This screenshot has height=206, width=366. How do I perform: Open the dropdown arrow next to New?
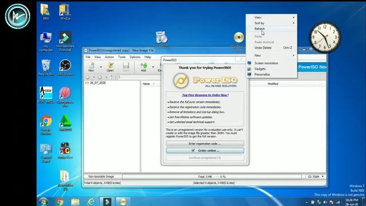tap(101, 67)
